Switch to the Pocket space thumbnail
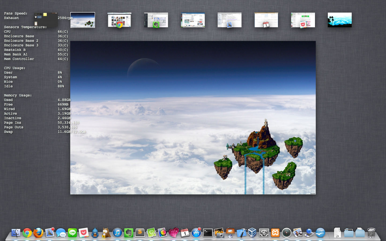 303,20
